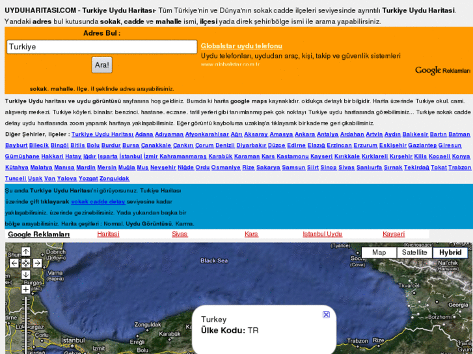
Task: Click the Istanbul label on the map
Action: click(x=73, y=340)
